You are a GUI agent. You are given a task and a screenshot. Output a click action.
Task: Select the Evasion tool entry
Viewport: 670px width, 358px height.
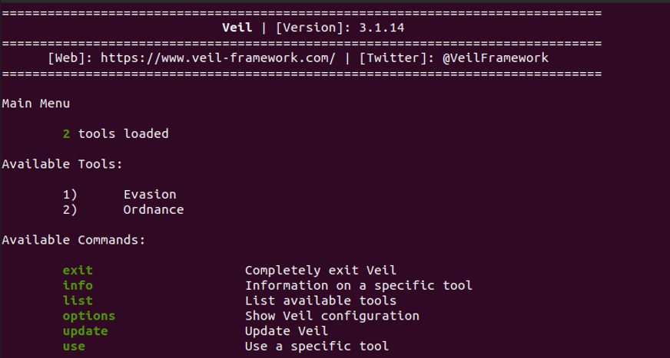(150, 195)
